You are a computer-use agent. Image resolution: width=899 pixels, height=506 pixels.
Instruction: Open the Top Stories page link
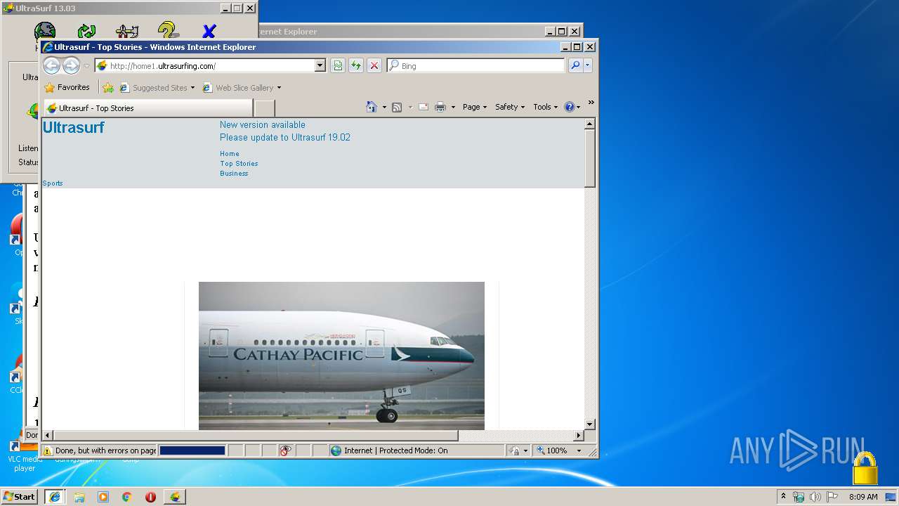click(239, 164)
